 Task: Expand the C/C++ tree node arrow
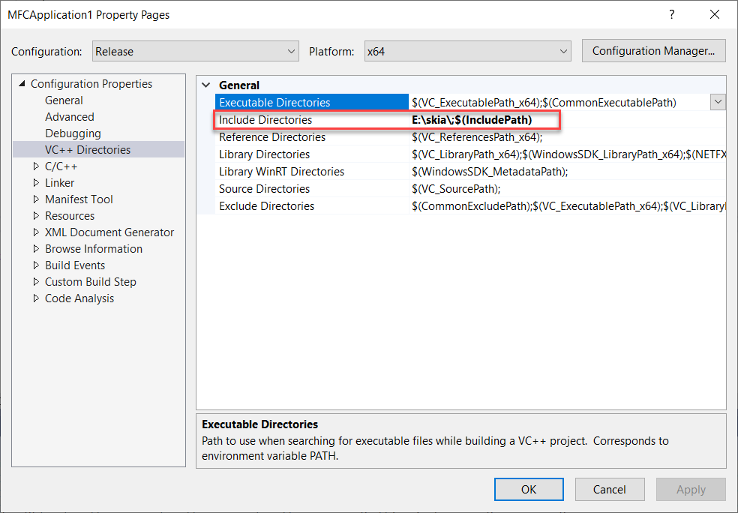pyautogui.click(x=36, y=166)
